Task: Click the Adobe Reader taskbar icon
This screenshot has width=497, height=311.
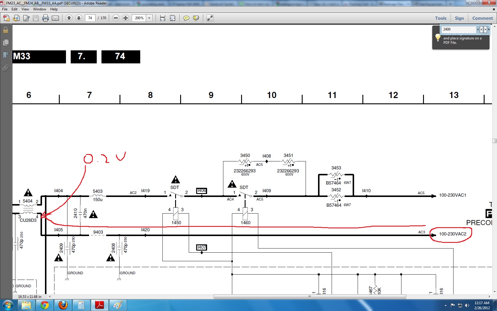Action: pyautogui.click(x=99, y=305)
